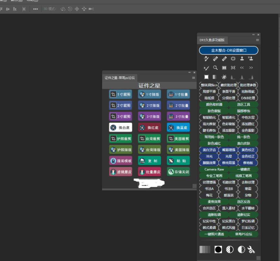This screenshot has height=261, width=280.
Task: Click the wrench settings icon at panel bottom
Action: click(x=251, y=249)
